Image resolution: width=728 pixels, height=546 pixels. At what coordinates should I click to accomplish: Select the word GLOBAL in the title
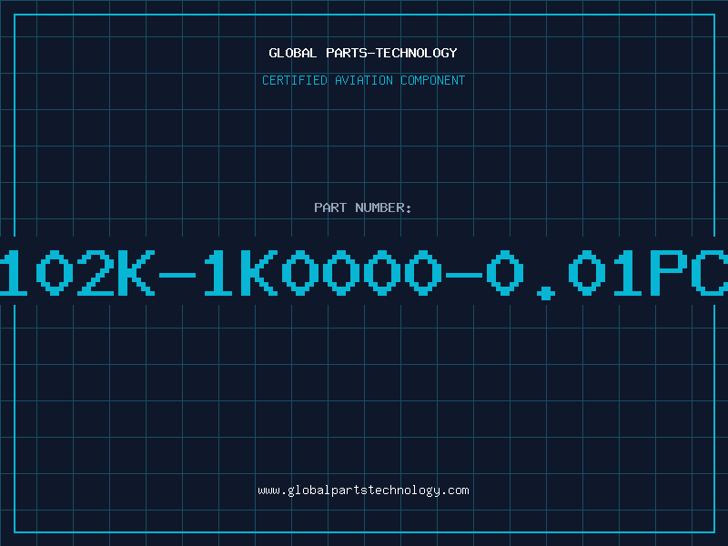292,53
